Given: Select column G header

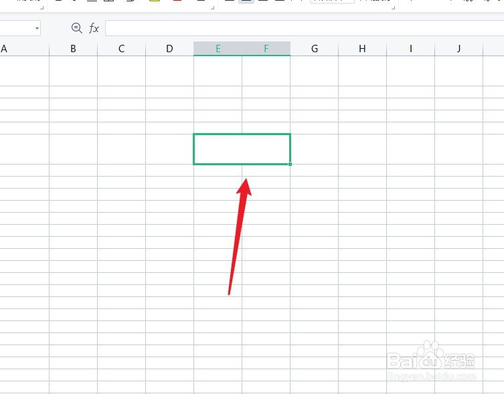Looking at the screenshot, I should (315, 49).
